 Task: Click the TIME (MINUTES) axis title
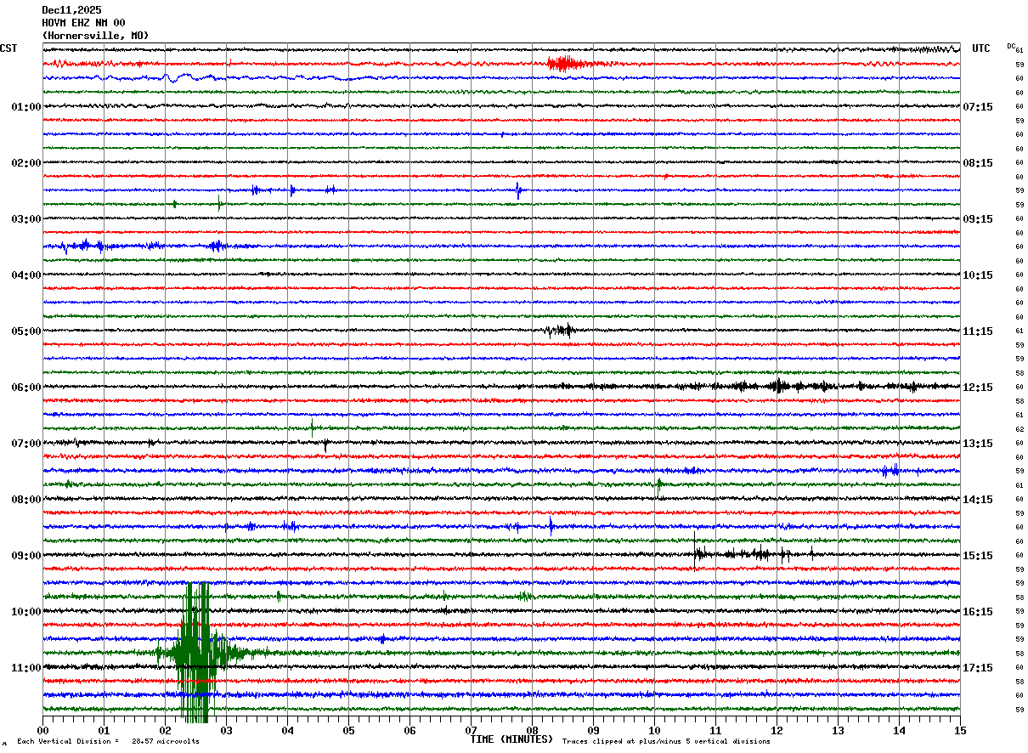point(511,739)
